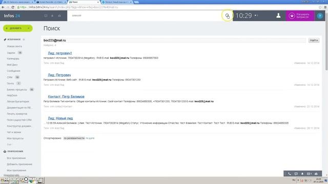Viewport: 328px width, 184px height.
Task: Open Бизнес-процессы in sidebar
Action: click(x=17, y=89)
